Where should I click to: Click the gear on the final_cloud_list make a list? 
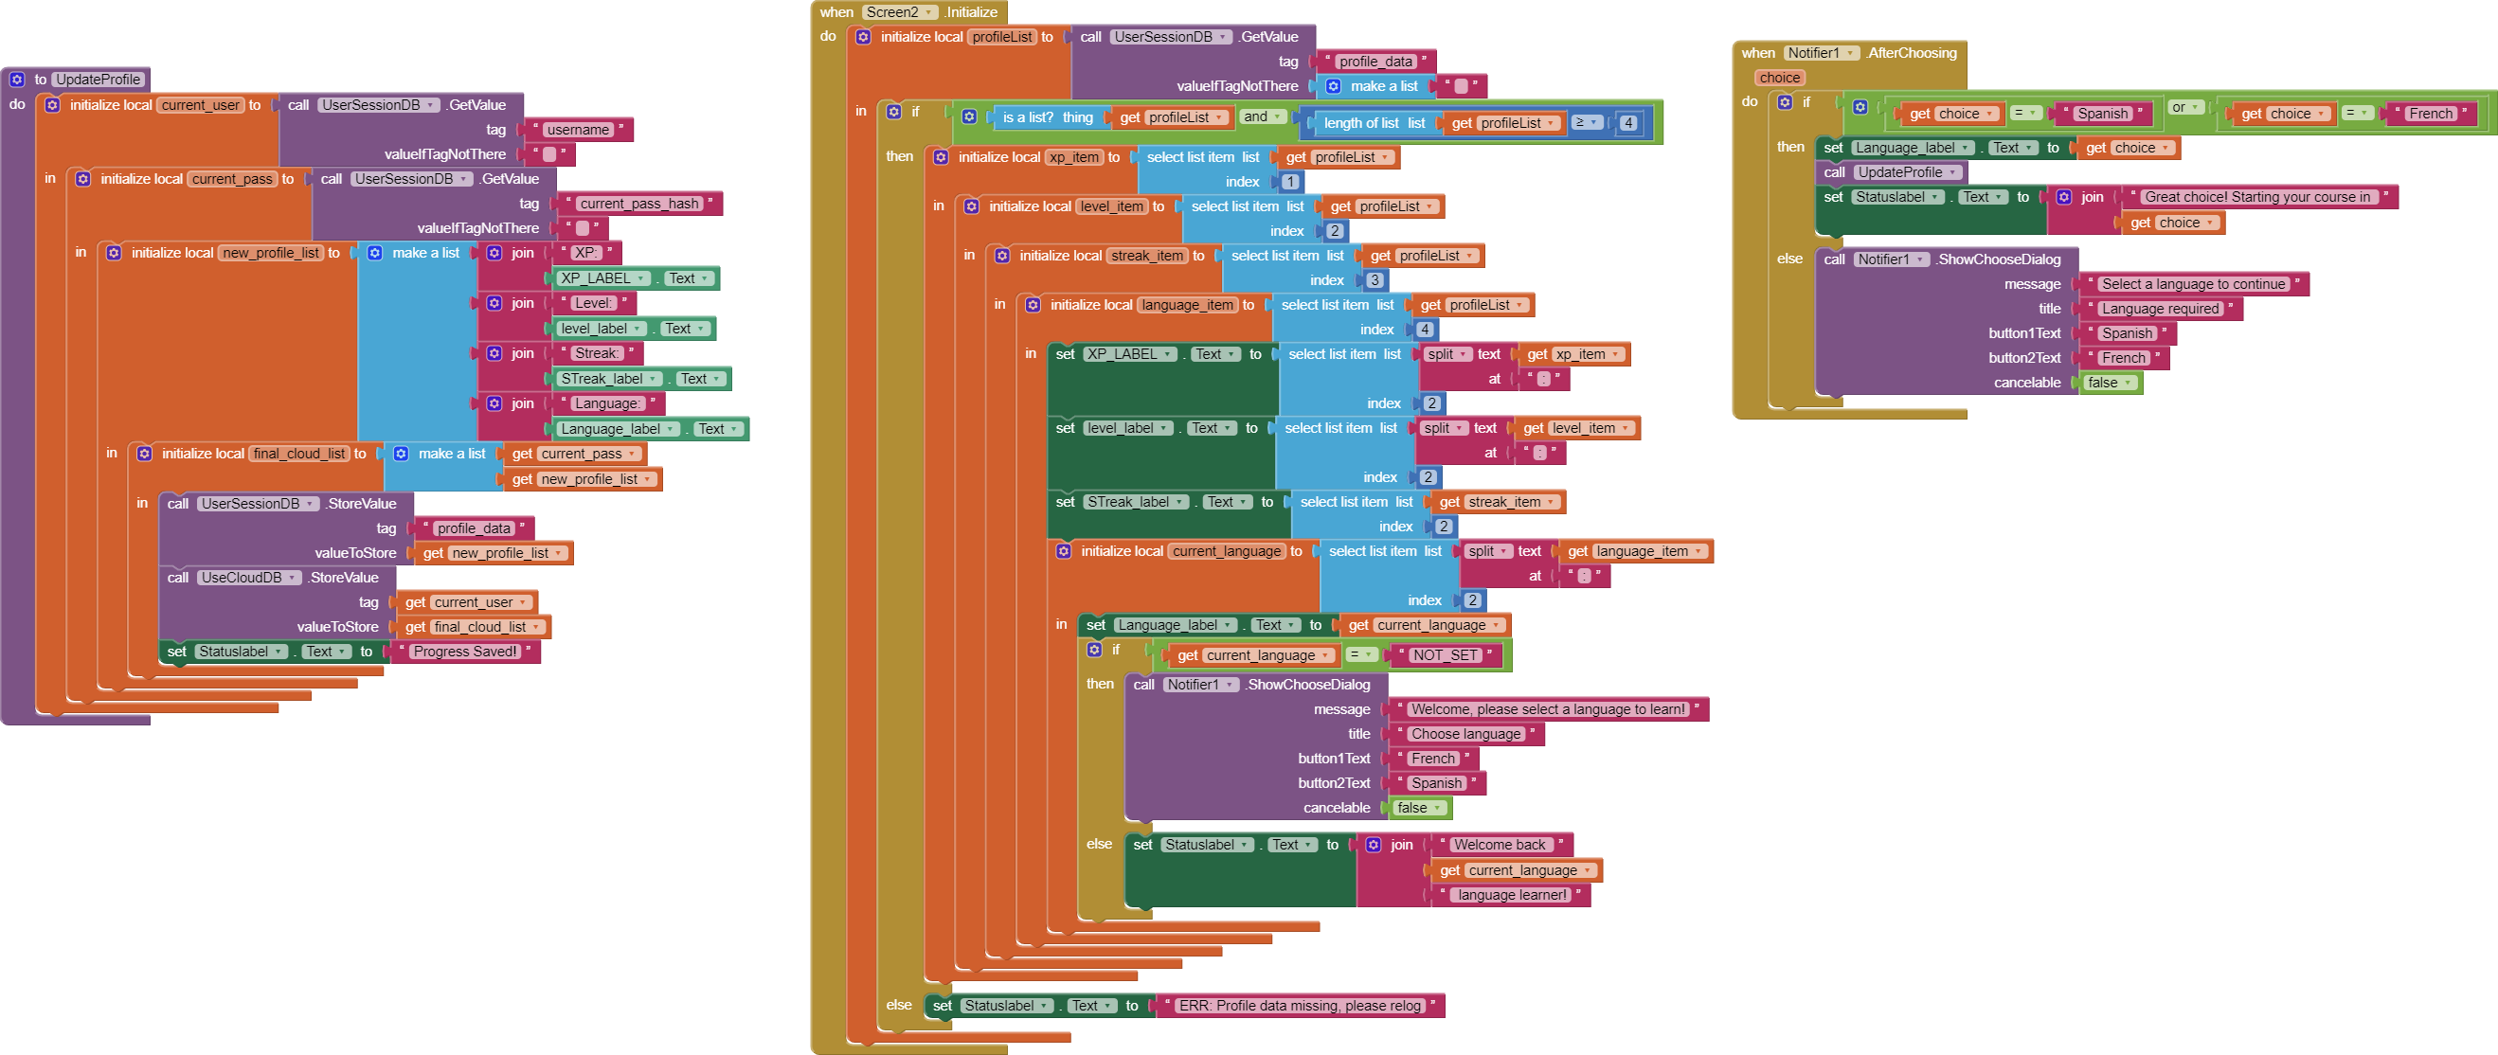coord(402,454)
